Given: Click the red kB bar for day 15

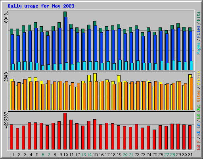Looking at the screenshot, I should [95, 134].
